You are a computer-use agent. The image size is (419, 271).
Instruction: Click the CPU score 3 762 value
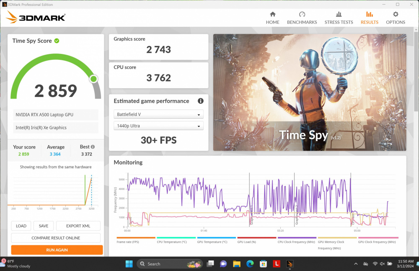[158, 78]
